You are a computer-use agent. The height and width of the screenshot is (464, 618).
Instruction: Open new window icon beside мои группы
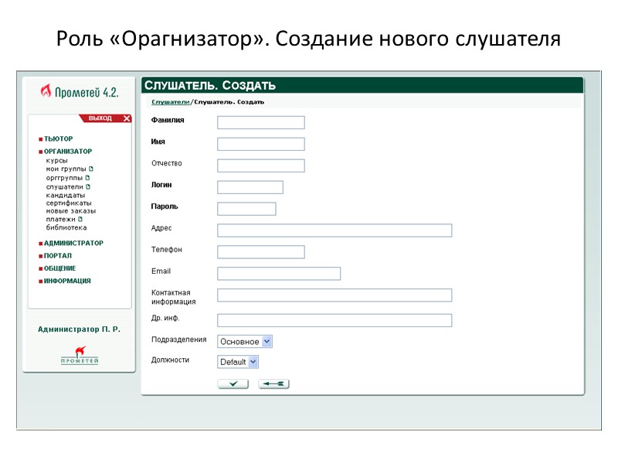pyautogui.click(x=91, y=169)
